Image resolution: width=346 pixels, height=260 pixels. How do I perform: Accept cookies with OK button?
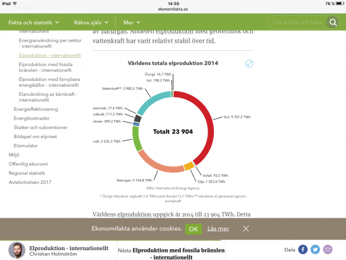pyautogui.click(x=194, y=228)
